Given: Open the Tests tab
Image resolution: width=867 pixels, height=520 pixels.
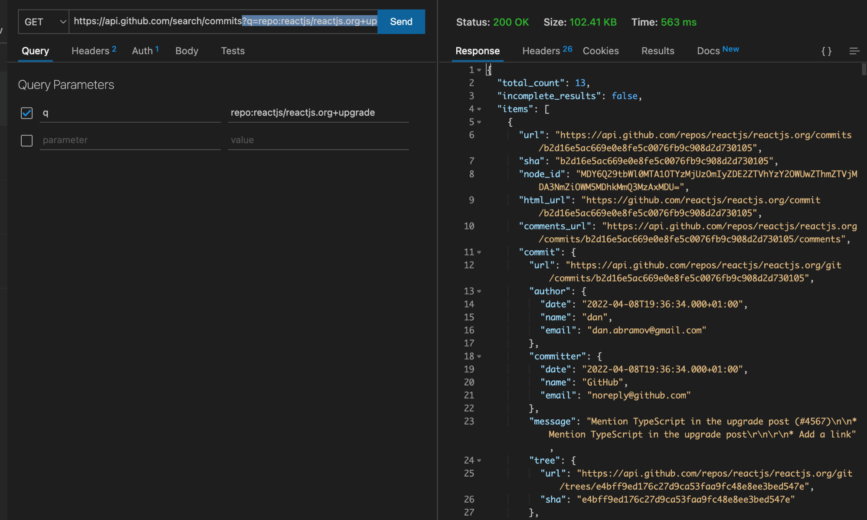Looking at the screenshot, I should tap(233, 51).
